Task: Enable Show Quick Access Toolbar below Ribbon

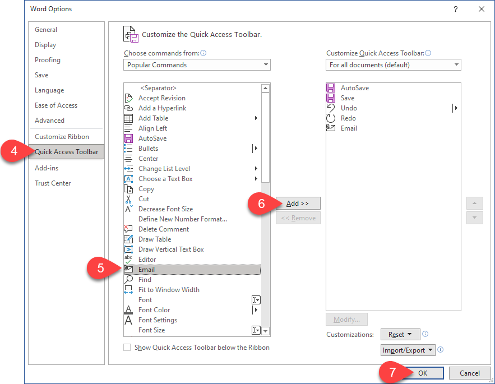Action: pyautogui.click(x=127, y=348)
